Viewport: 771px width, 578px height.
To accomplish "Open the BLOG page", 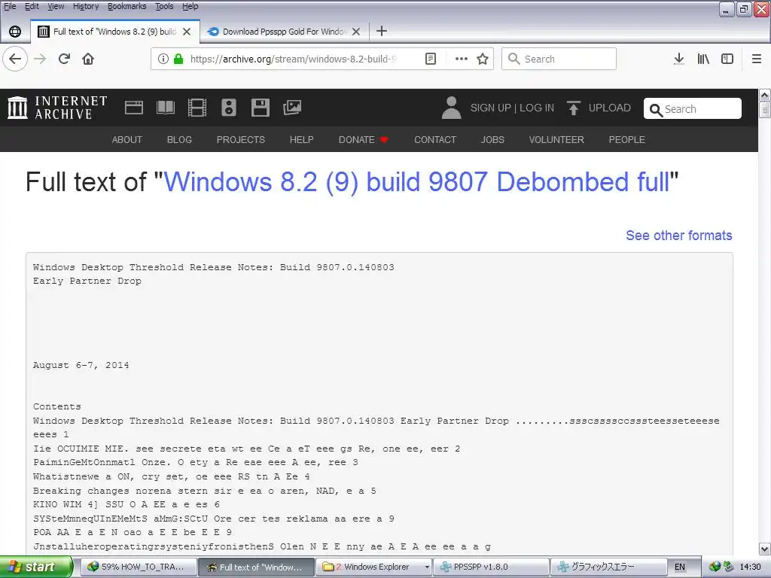I will point(179,139).
